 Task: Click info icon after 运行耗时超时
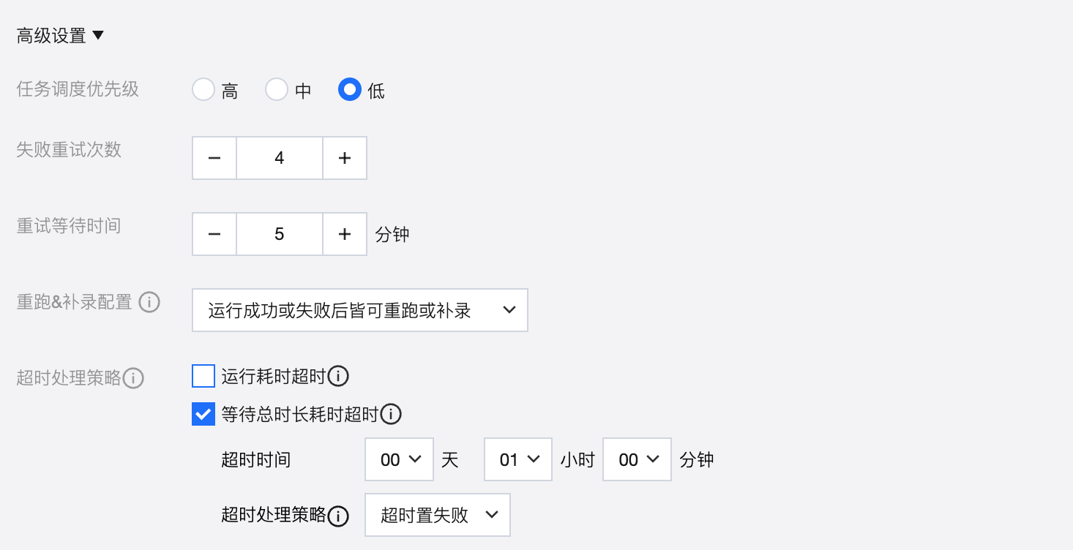pyautogui.click(x=337, y=377)
